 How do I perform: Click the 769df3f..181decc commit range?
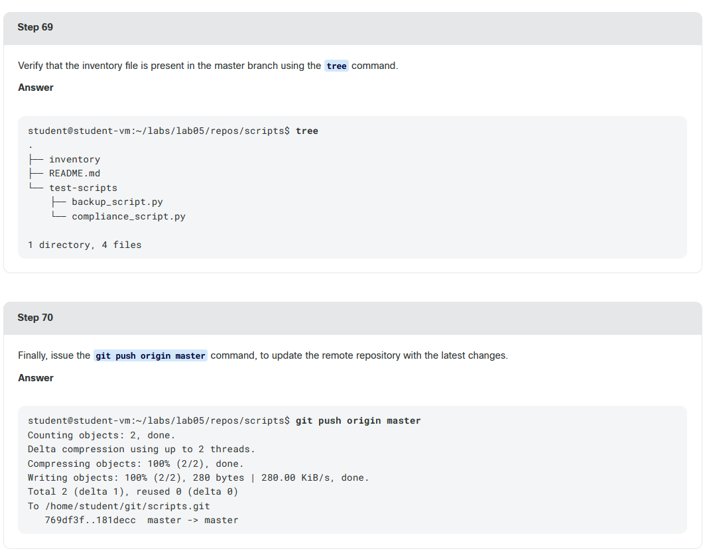coord(90,520)
